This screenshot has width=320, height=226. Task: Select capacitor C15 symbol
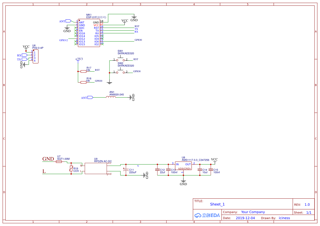pos(211,170)
